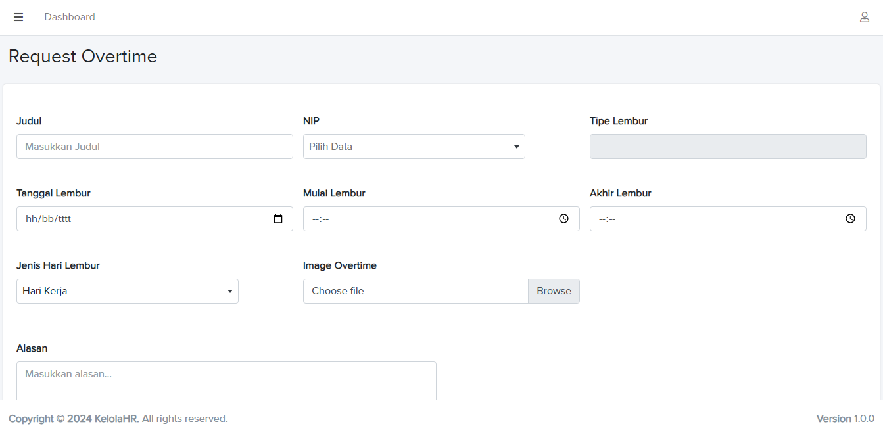Click the Judul text input field
The image size is (883, 437).
tap(155, 147)
